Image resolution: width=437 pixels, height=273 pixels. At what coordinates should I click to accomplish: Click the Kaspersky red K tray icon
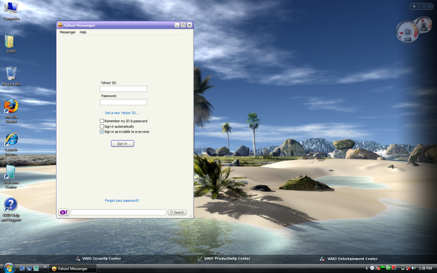[x=394, y=268]
